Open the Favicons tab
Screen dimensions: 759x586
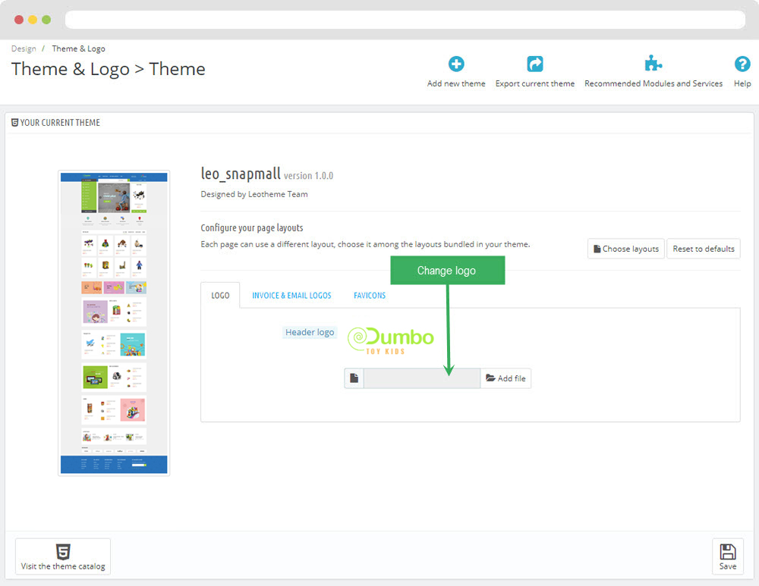(370, 296)
